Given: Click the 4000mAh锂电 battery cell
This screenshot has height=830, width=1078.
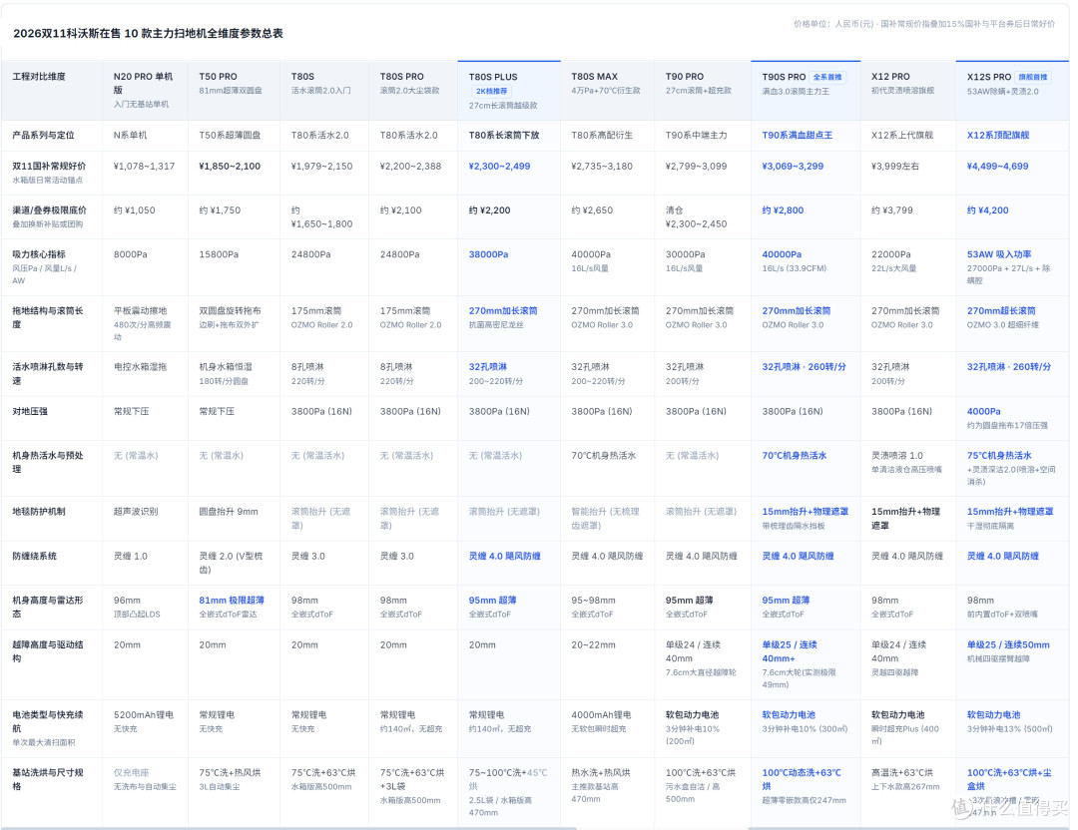Looking at the screenshot, I should pyautogui.click(x=601, y=714).
